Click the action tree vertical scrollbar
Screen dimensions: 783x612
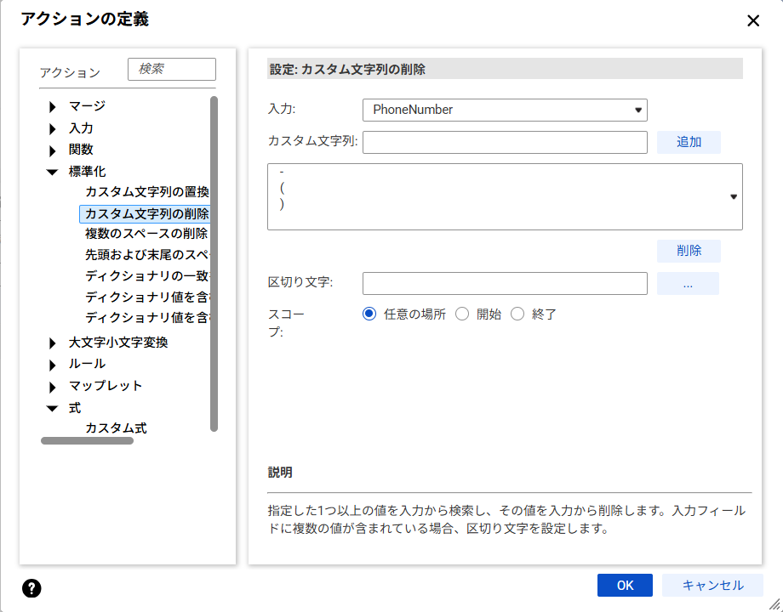214,263
